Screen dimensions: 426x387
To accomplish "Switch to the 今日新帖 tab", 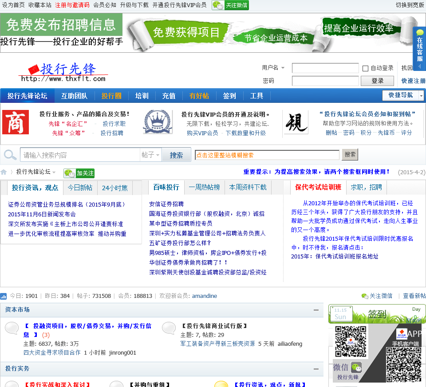I will point(80,188).
